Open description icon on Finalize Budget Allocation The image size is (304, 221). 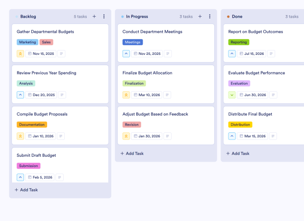point(168,95)
